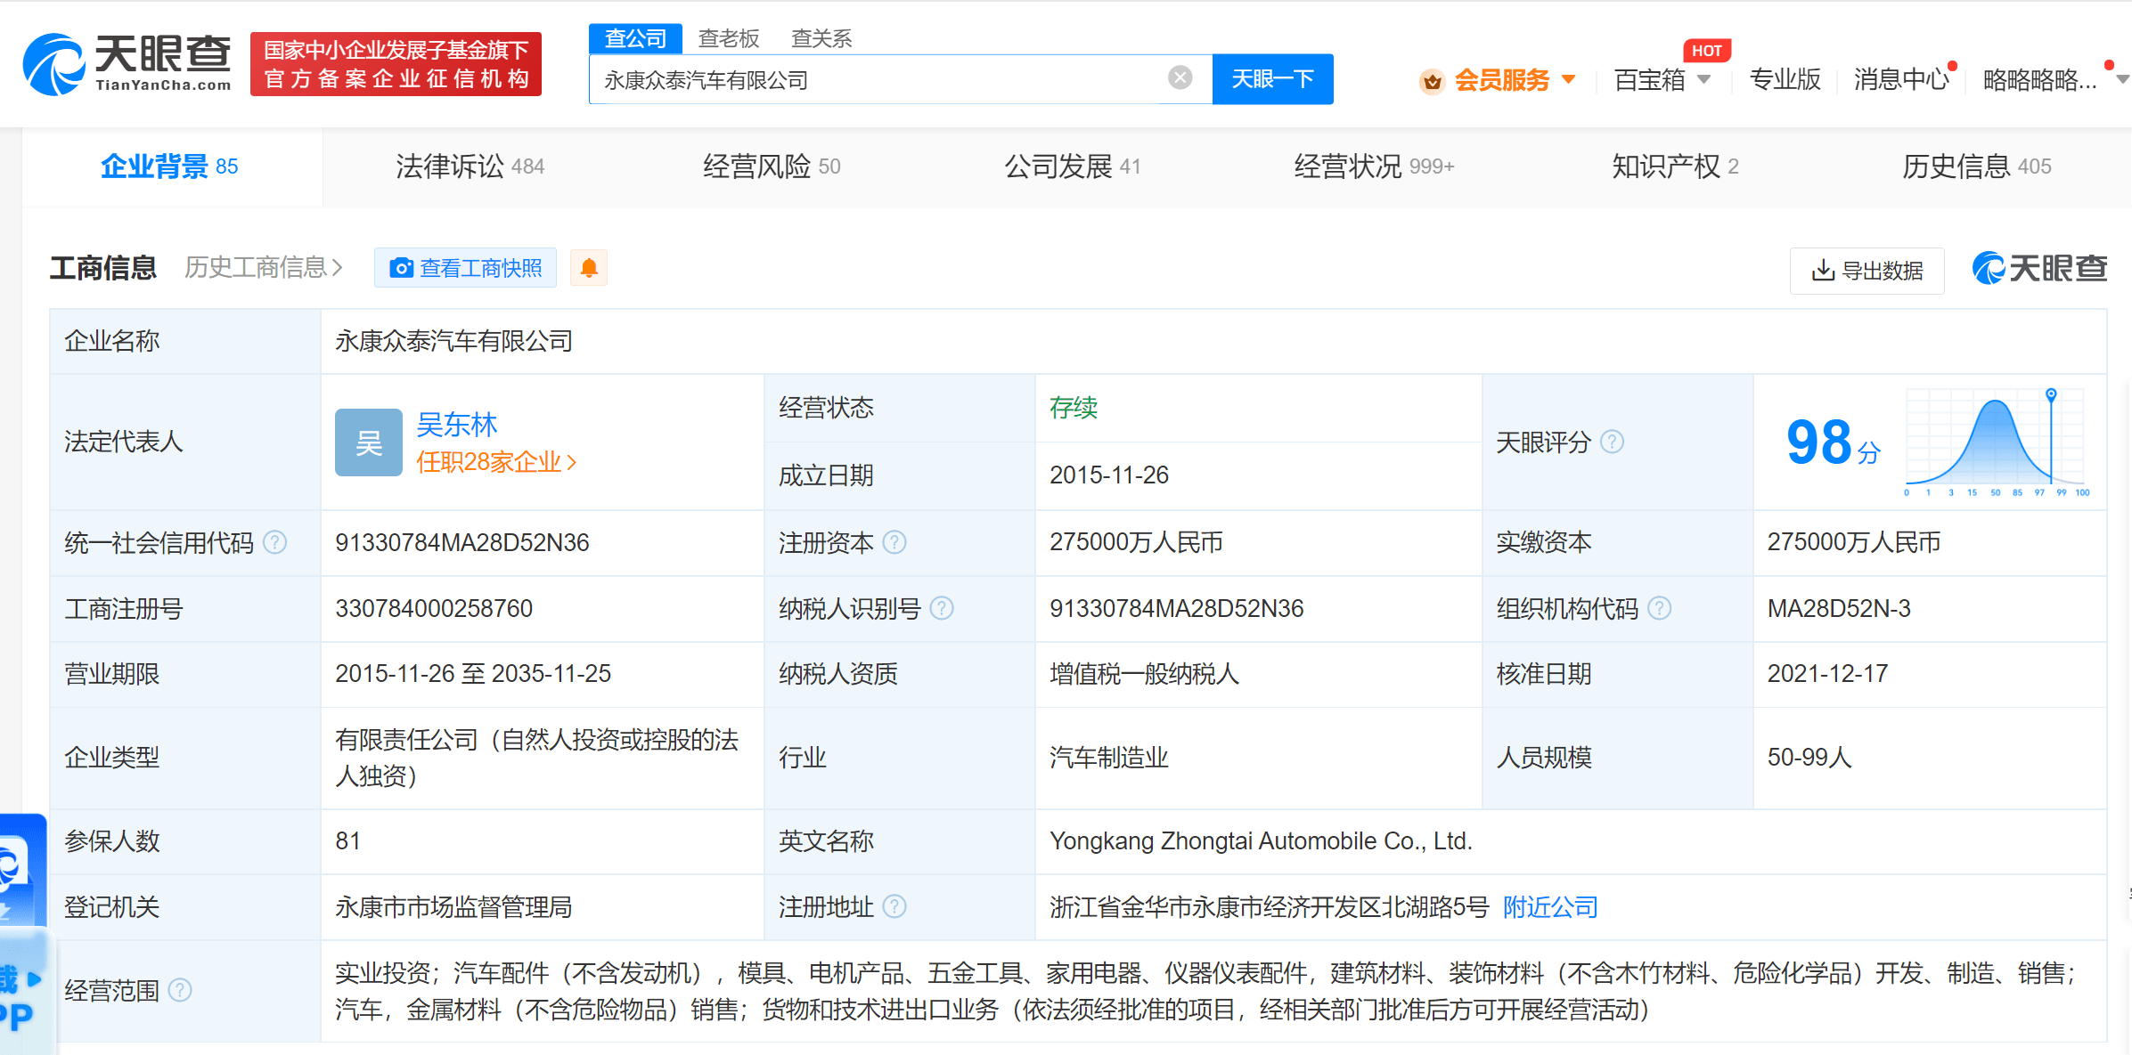
Task: Click the 导出数据 export button
Action: [1867, 271]
